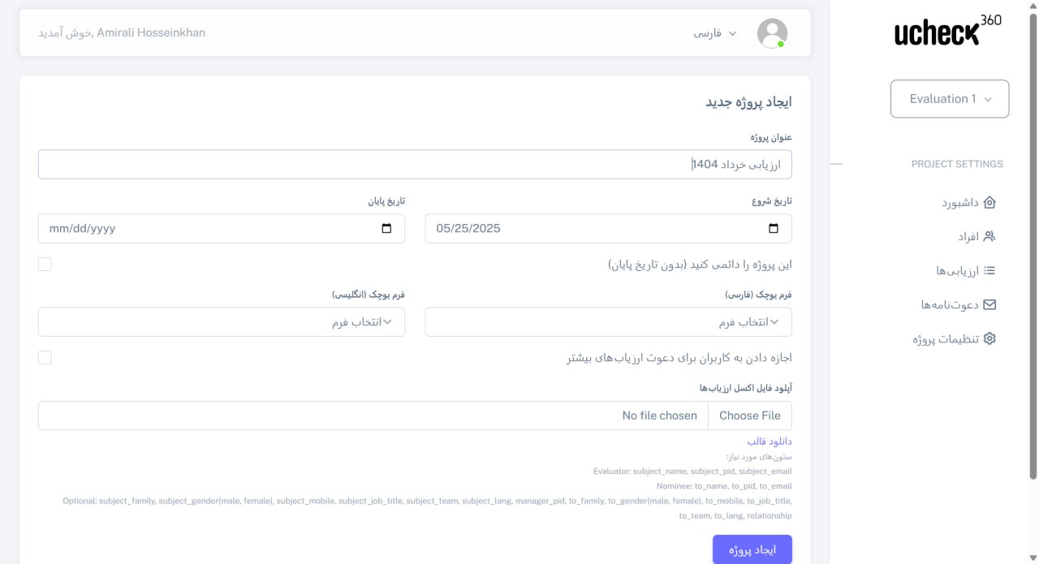The image size is (1039, 564).
Task: Click the دانلود قالب template link
Action: coord(769,441)
